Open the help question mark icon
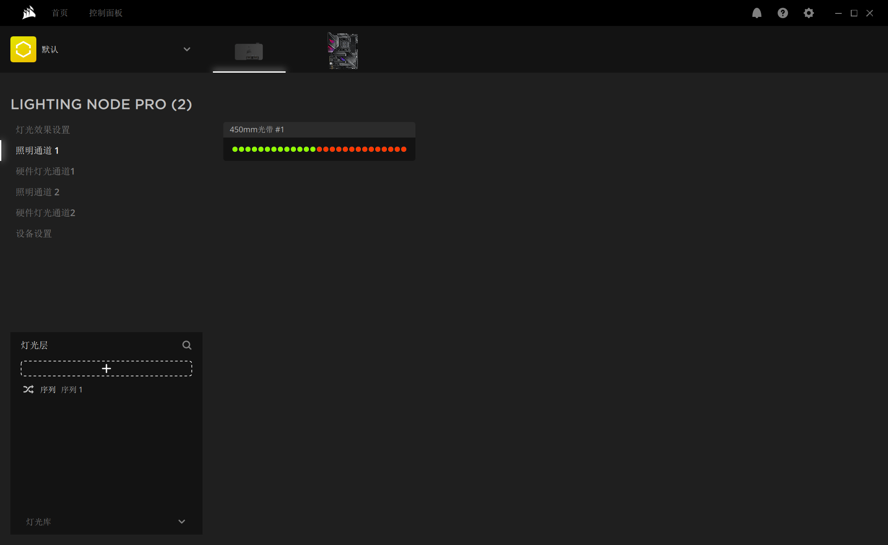Viewport: 888px width, 545px height. pyautogui.click(x=782, y=13)
